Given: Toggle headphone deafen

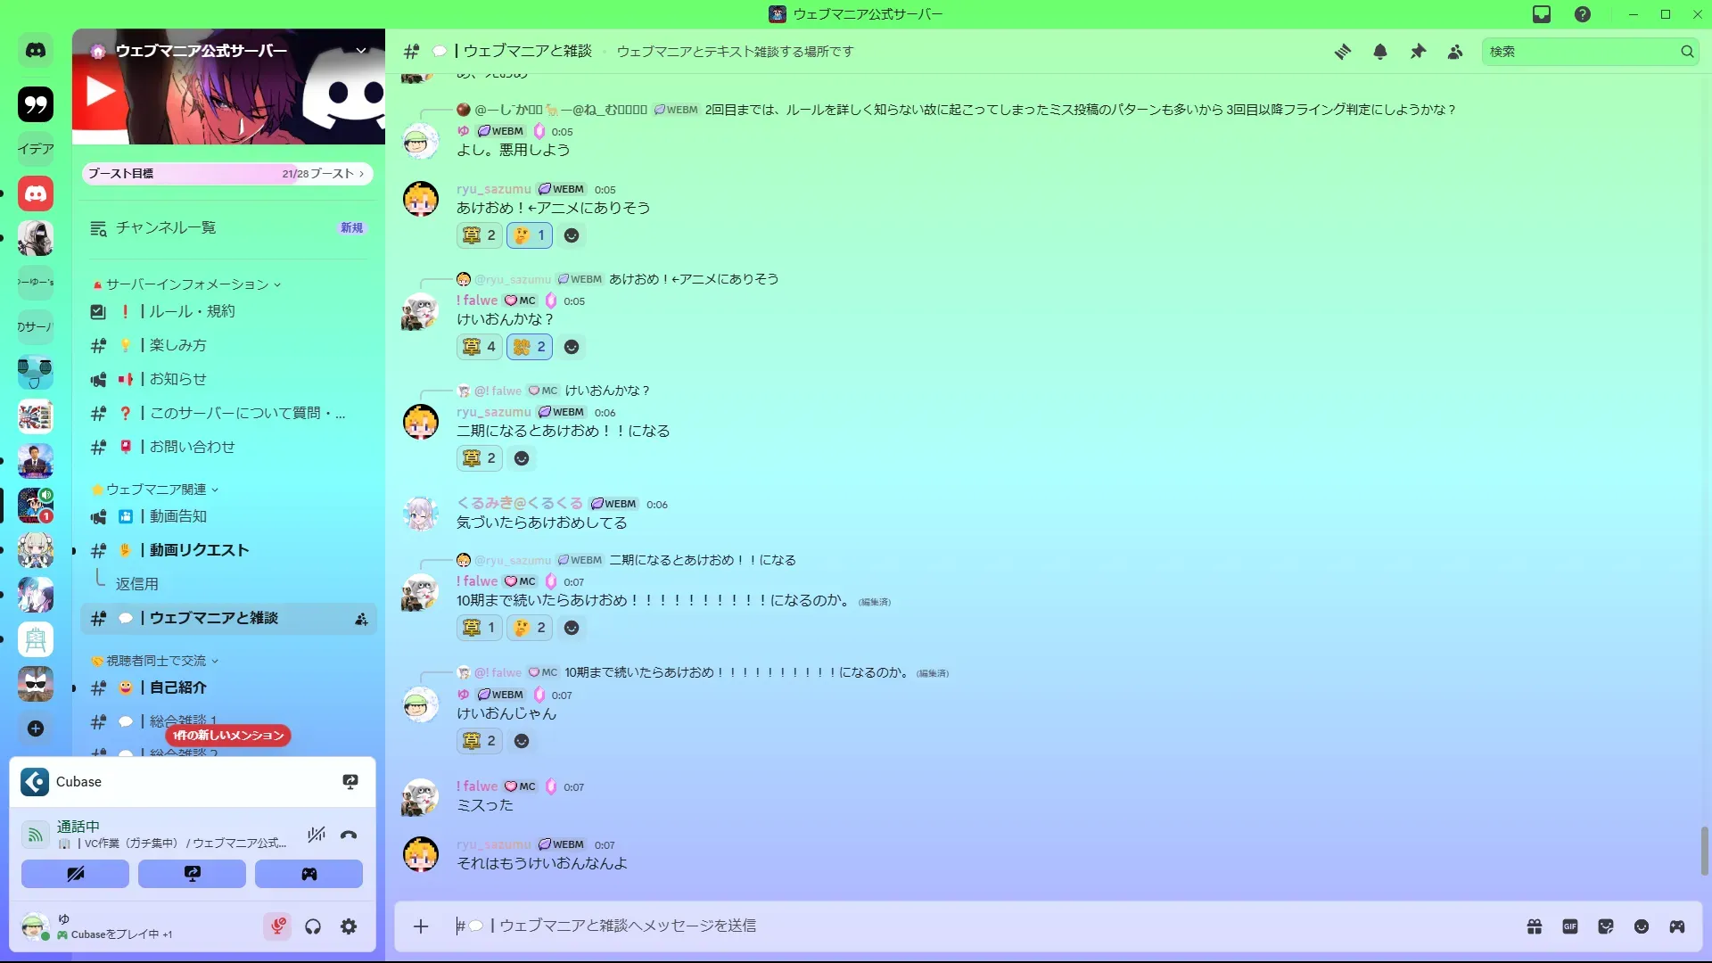Looking at the screenshot, I should 313,926.
